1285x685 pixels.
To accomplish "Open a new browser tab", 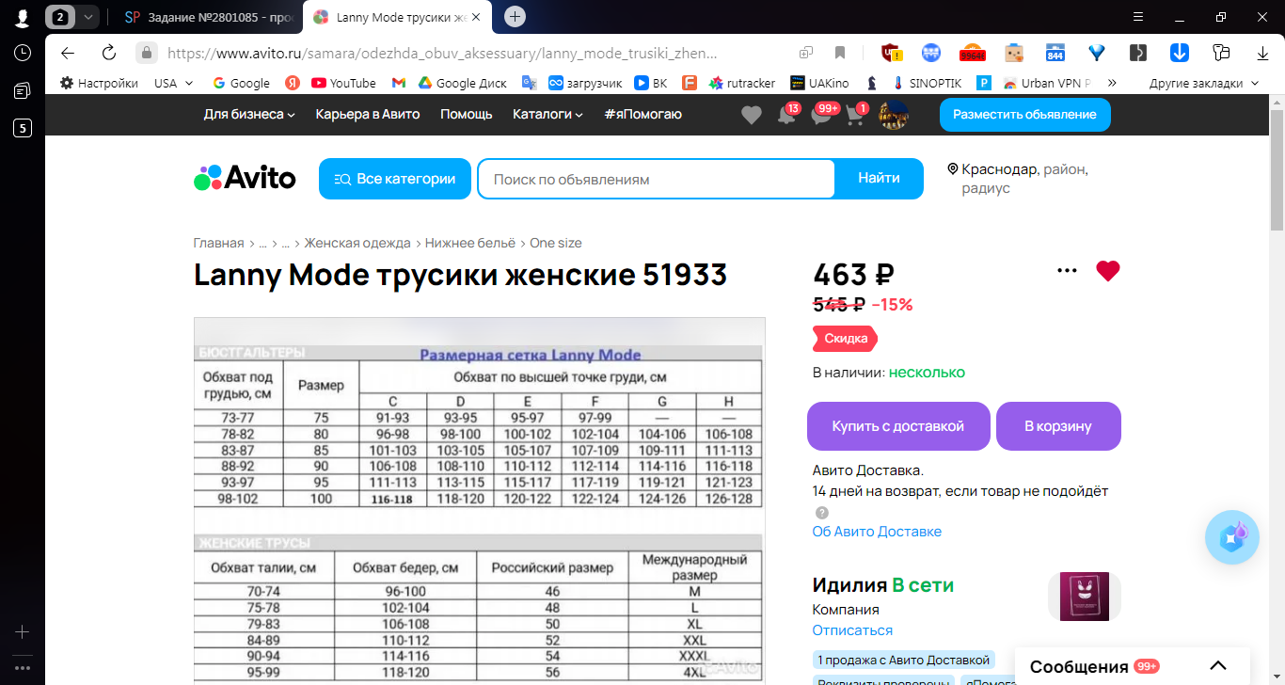I will [515, 16].
